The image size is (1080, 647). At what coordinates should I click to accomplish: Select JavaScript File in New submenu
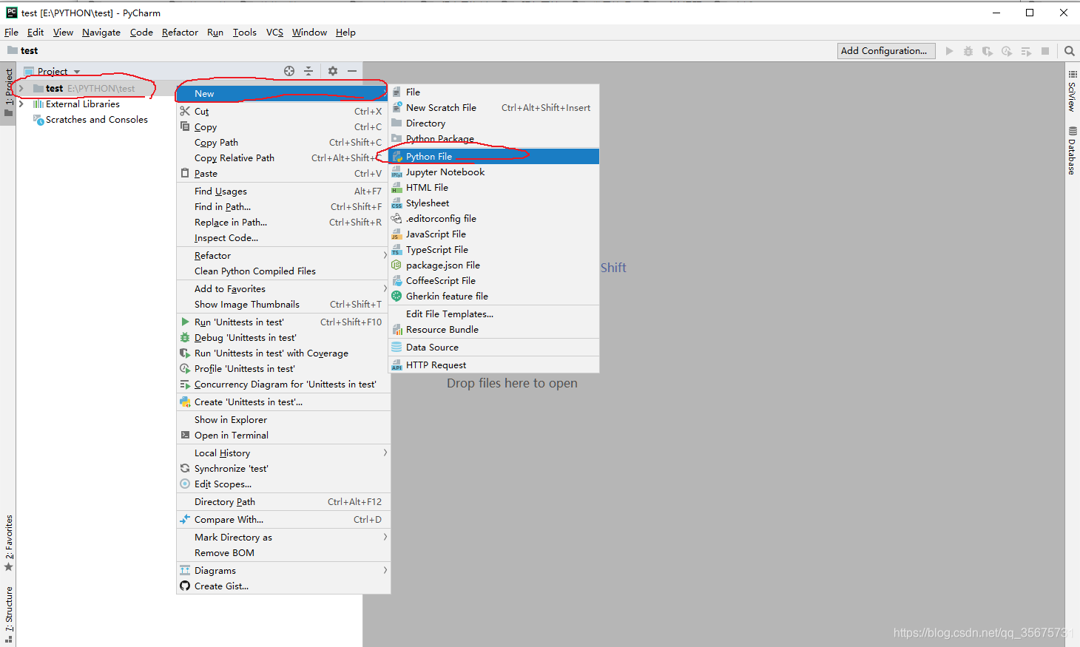(x=494, y=234)
